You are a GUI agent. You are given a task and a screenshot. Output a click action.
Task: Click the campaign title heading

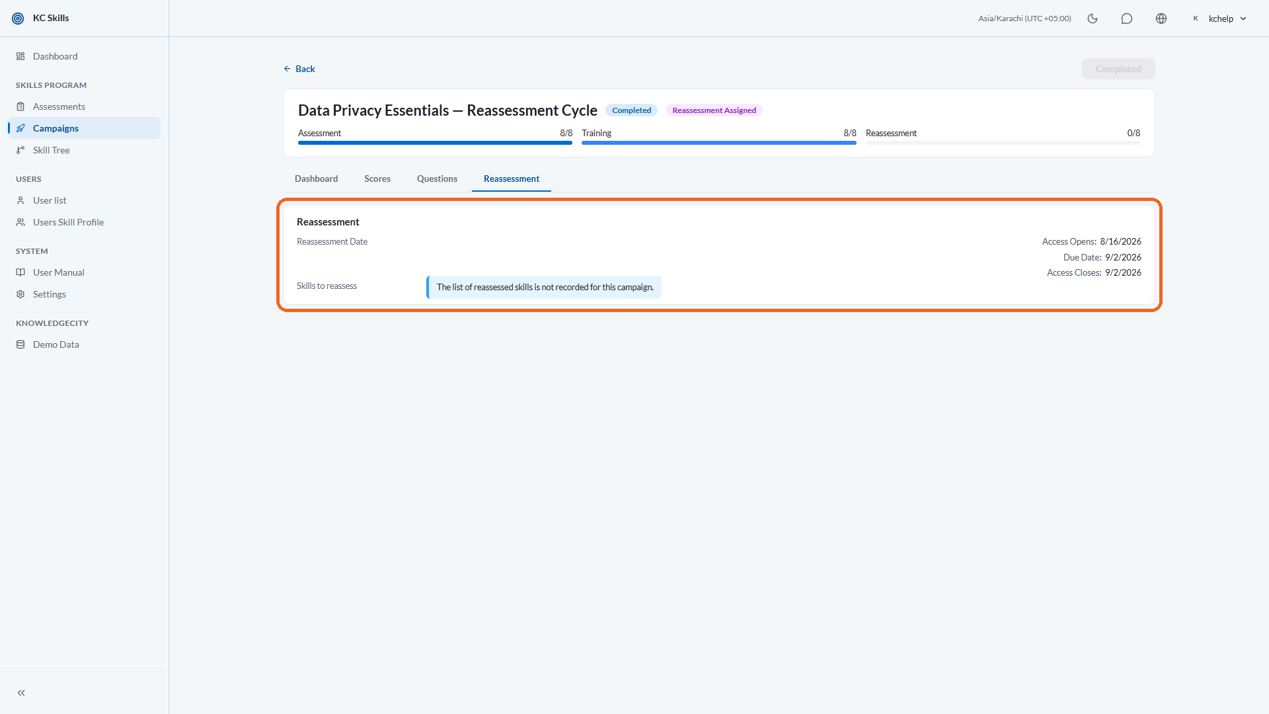[447, 110]
